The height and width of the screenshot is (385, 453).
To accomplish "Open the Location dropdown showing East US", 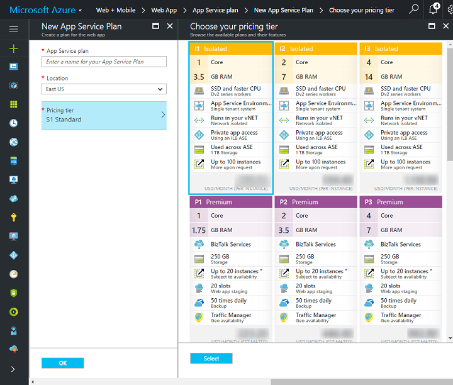I will (104, 89).
